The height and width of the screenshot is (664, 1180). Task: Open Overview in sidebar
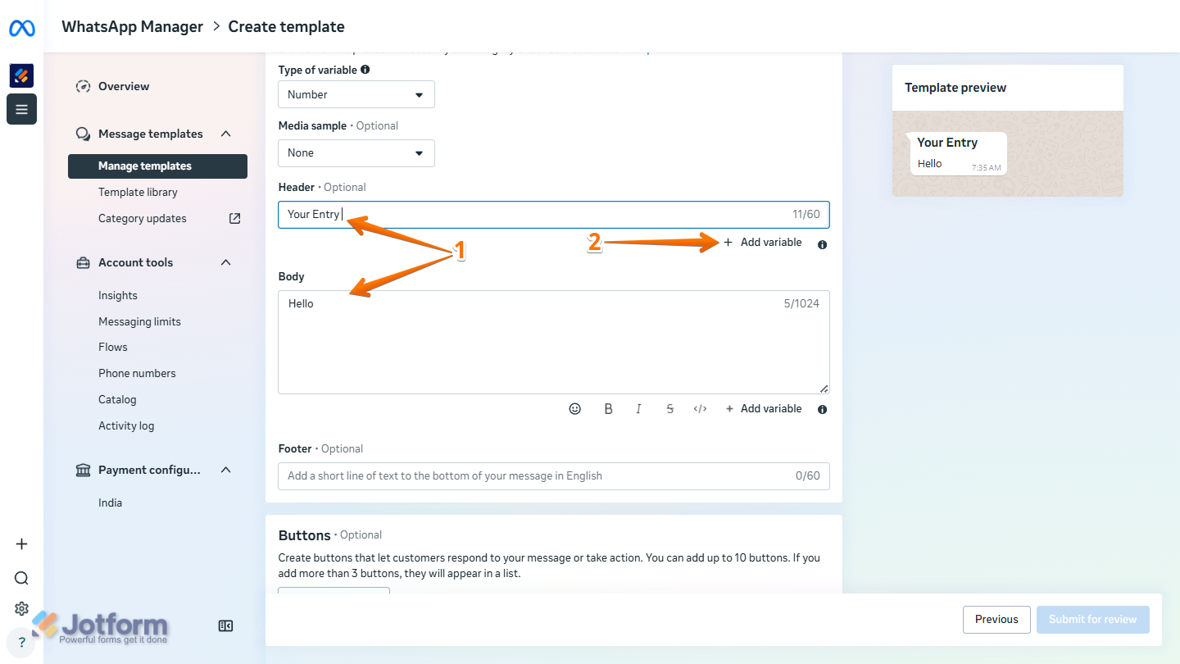click(x=124, y=86)
